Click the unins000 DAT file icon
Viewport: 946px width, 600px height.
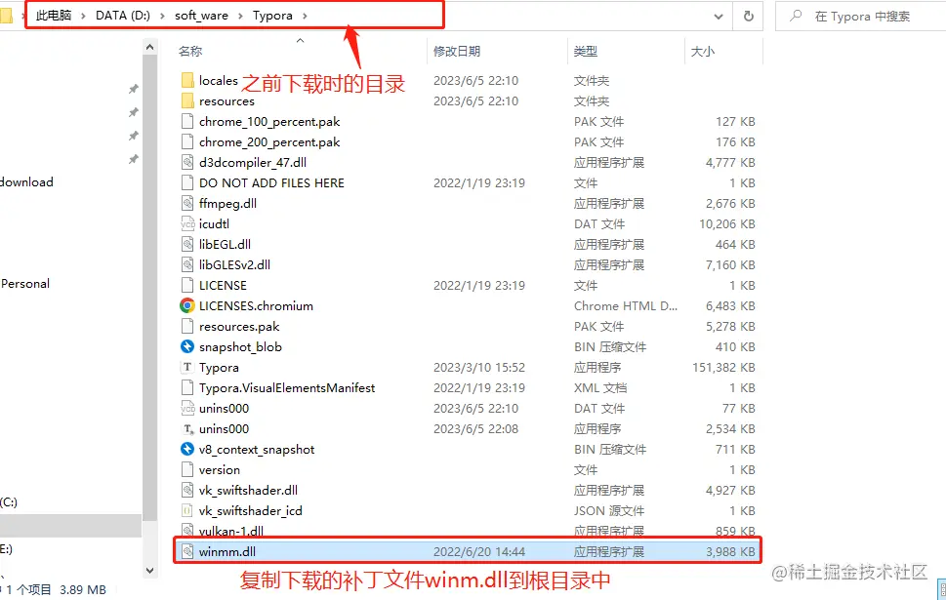187,408
